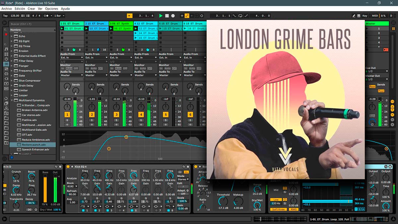This screenshot has width=398, height=224.
Task: Toggle track 3 activator button
Action: click(x=116, y=114)
